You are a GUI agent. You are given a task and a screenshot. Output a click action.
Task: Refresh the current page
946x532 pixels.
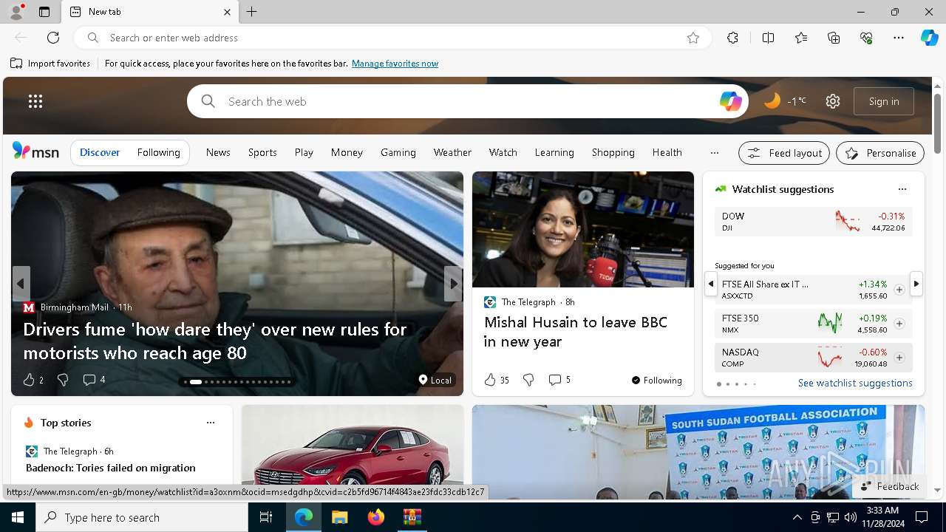pyautogui.click(x=53, y=38)
